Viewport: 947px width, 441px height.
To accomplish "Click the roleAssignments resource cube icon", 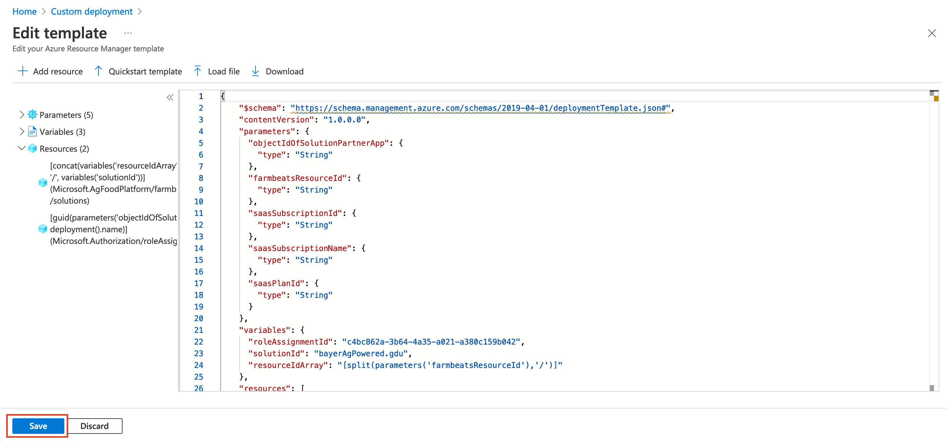I will [43, 229].
